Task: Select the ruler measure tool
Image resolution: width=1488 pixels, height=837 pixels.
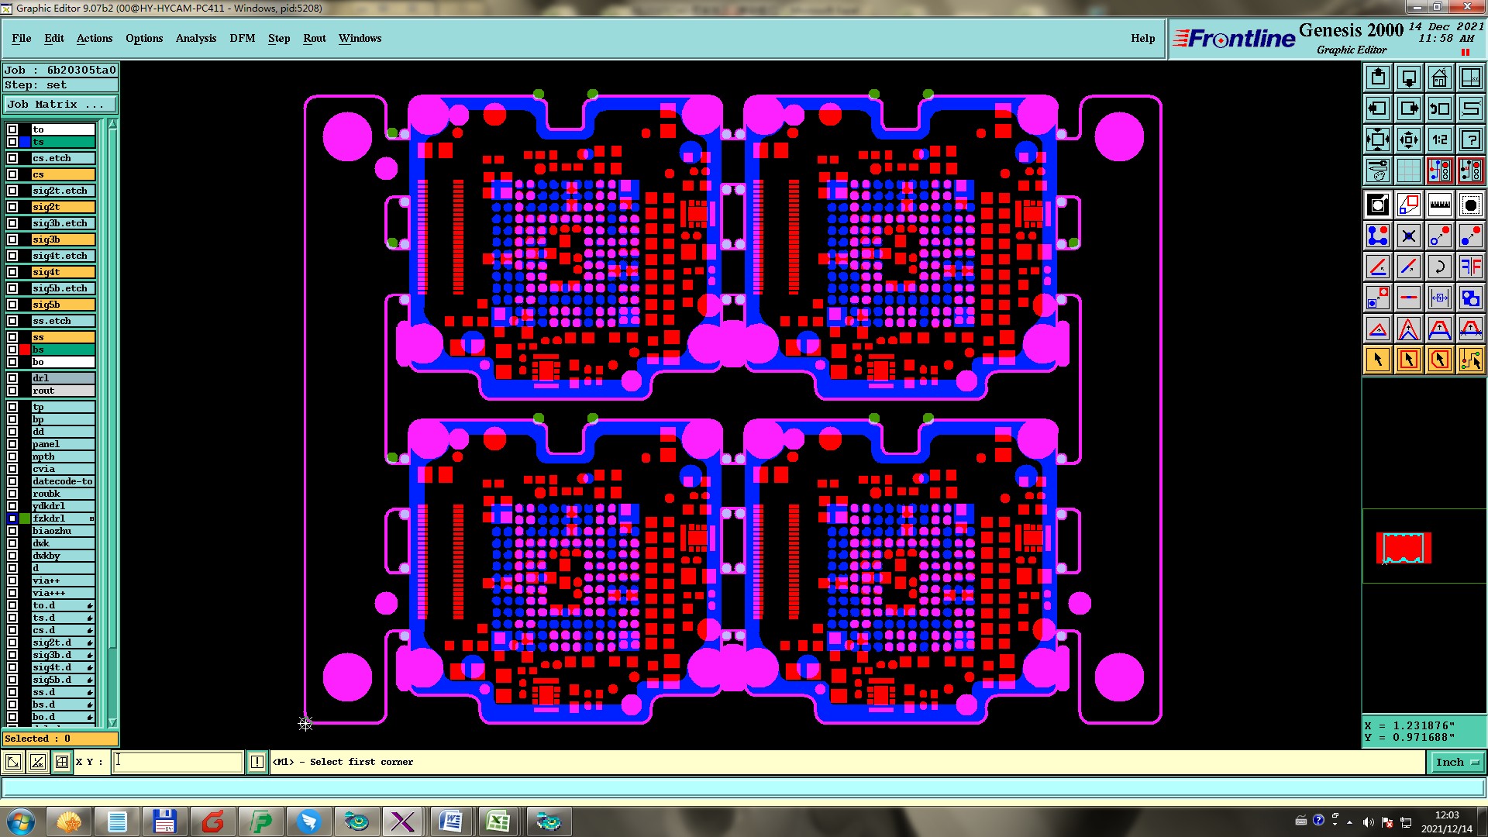Action: [x=1439, y=205]
